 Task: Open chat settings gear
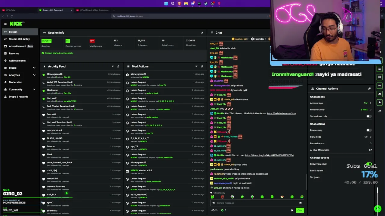(x=292, y=211)
